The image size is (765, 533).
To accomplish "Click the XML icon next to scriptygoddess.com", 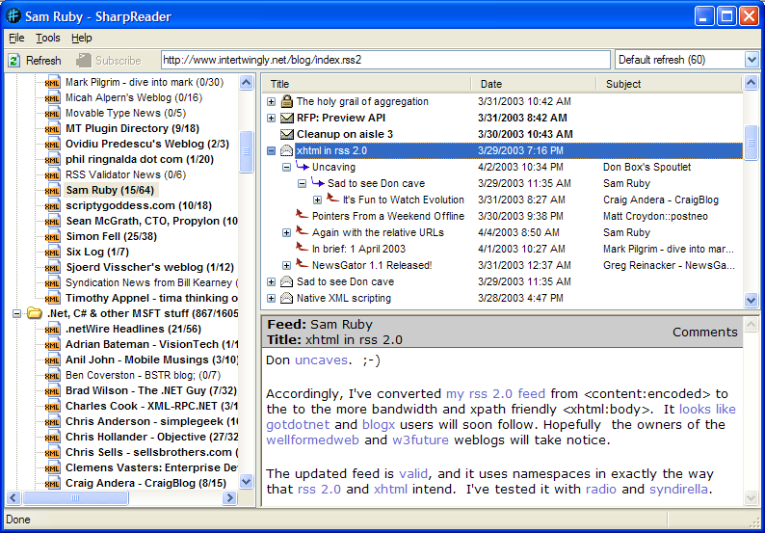I will coord(52,206).
